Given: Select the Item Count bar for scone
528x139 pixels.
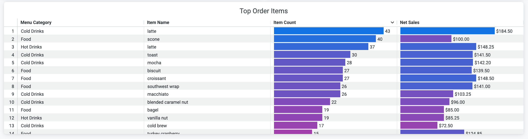Looking at the screenshot, I should pos(325,39).
